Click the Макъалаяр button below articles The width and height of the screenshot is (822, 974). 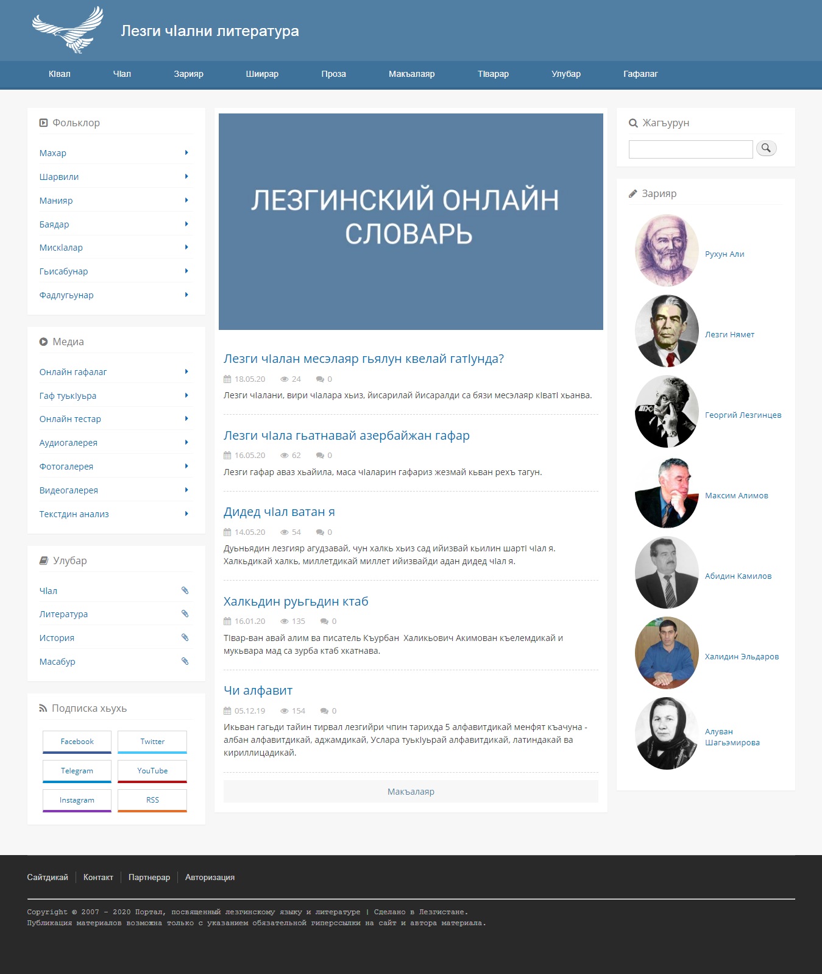click(x=411, y=792)
